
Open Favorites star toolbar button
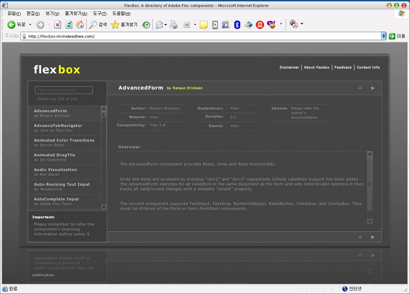(124, 25)
